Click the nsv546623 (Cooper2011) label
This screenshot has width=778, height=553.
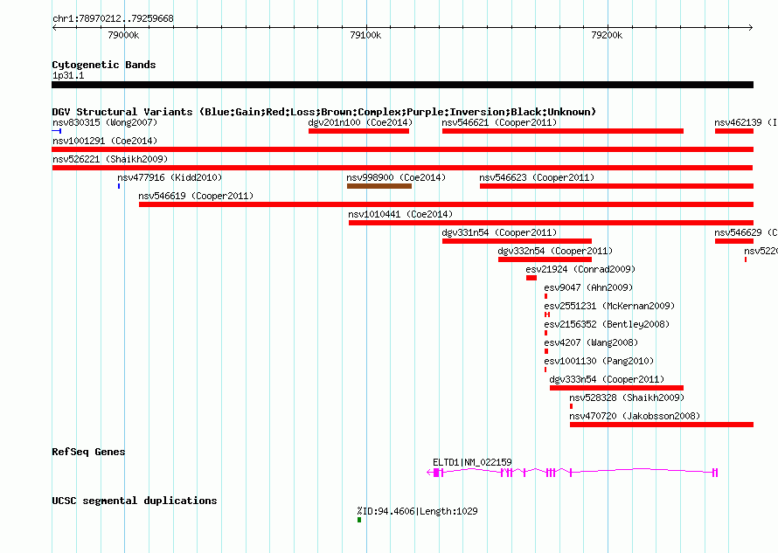537,177
